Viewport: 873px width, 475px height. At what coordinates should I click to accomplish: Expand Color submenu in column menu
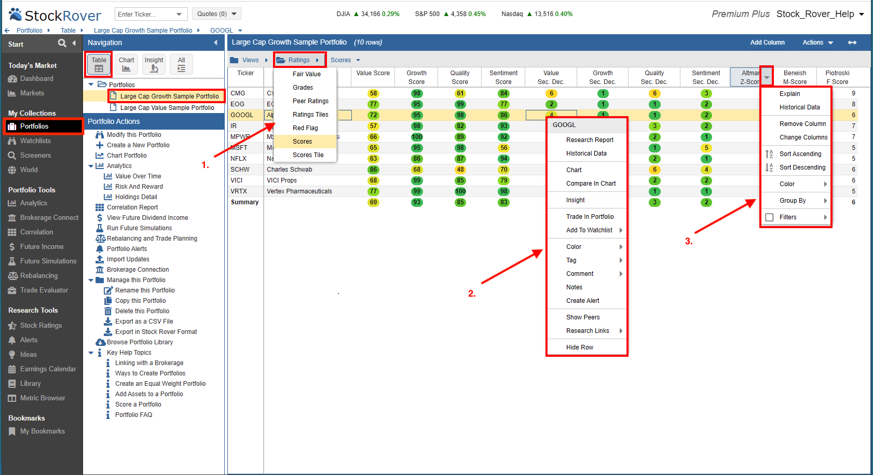pos(796,184)
